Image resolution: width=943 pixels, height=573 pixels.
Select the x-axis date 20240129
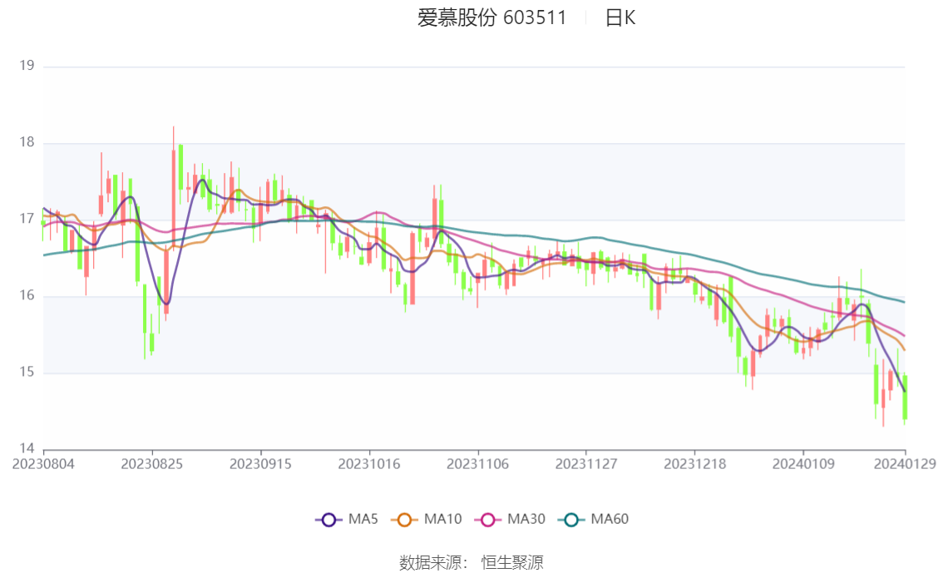[905, 464]
